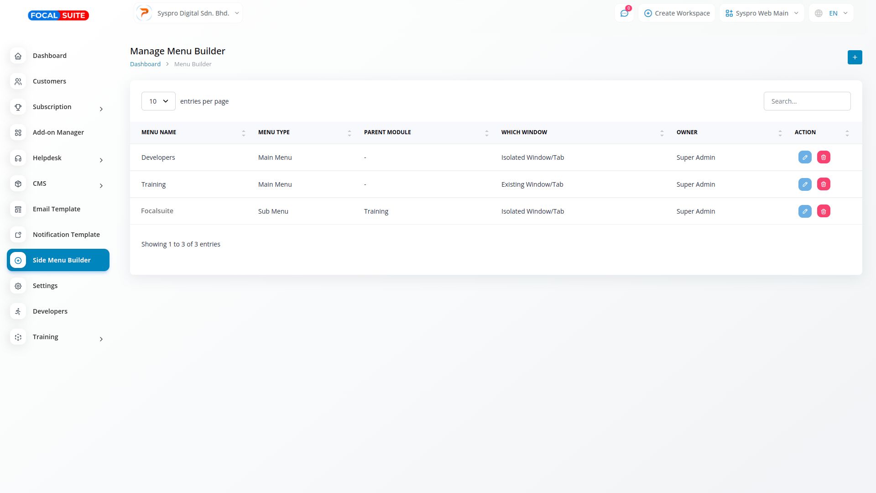This screenshot has width=876, height=493.
Task: Click the Create Workspace button
Action: point(677,13)
